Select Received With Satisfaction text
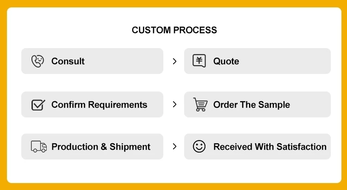 pyautogui.click(x=270, y=147)
